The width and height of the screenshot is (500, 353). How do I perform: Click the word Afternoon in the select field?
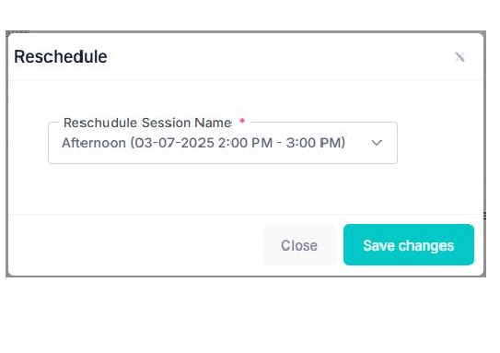94,143
